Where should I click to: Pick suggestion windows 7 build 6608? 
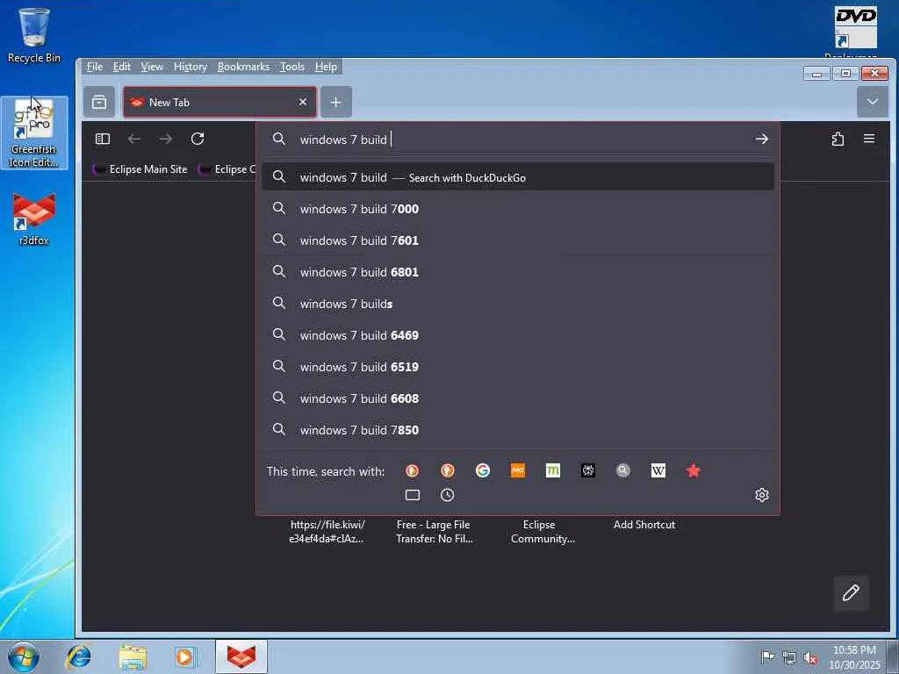518,398
